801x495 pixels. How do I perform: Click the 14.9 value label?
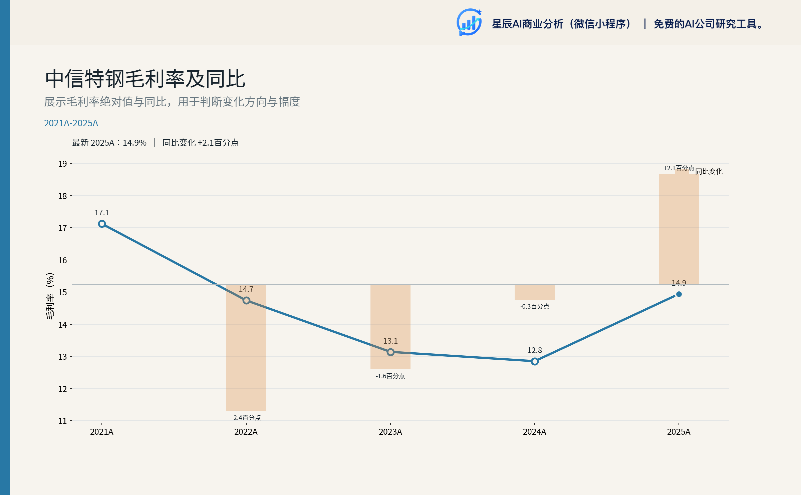679,283
